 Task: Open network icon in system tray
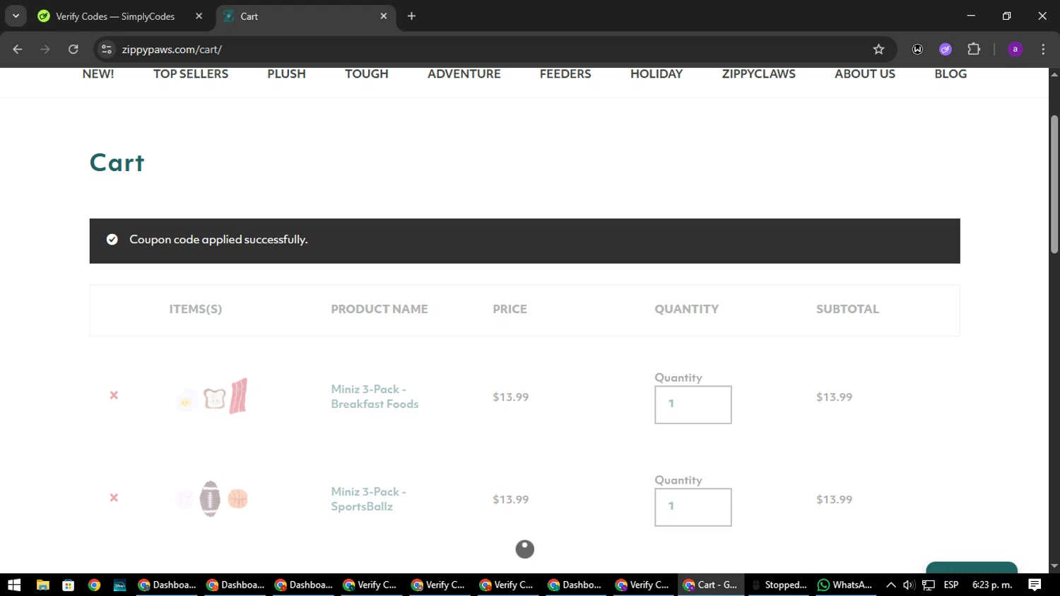[x=929, y=585]
